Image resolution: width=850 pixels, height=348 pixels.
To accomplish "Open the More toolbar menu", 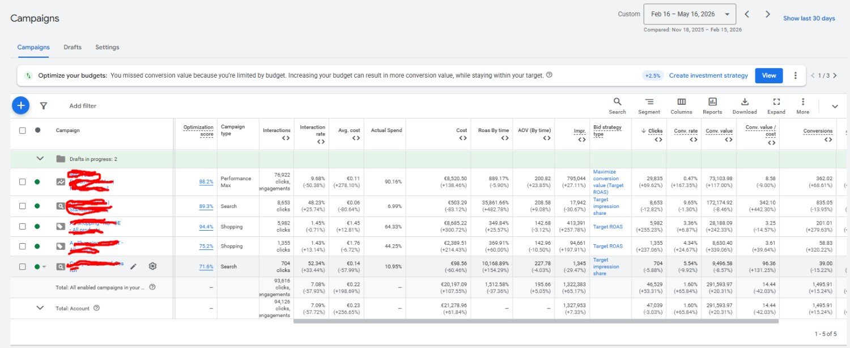I will tap(802, 105).
